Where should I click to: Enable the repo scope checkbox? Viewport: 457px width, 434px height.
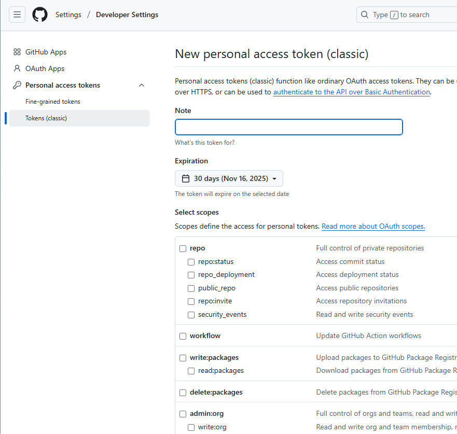point(183,248)
